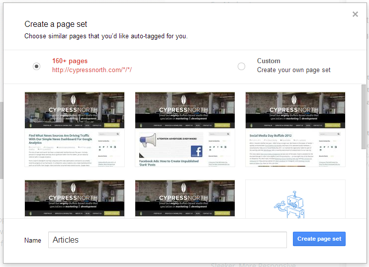369x267 pixels.
Task: Click the broken robot placeholder thumbnail
Action: pyautogui.click(x=295, y=199)
